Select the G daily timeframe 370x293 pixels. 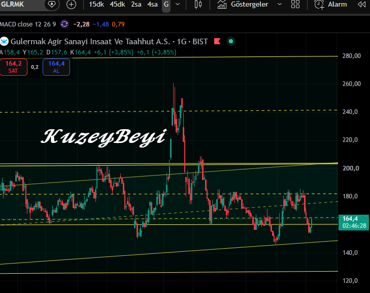(x=166, y=5)
